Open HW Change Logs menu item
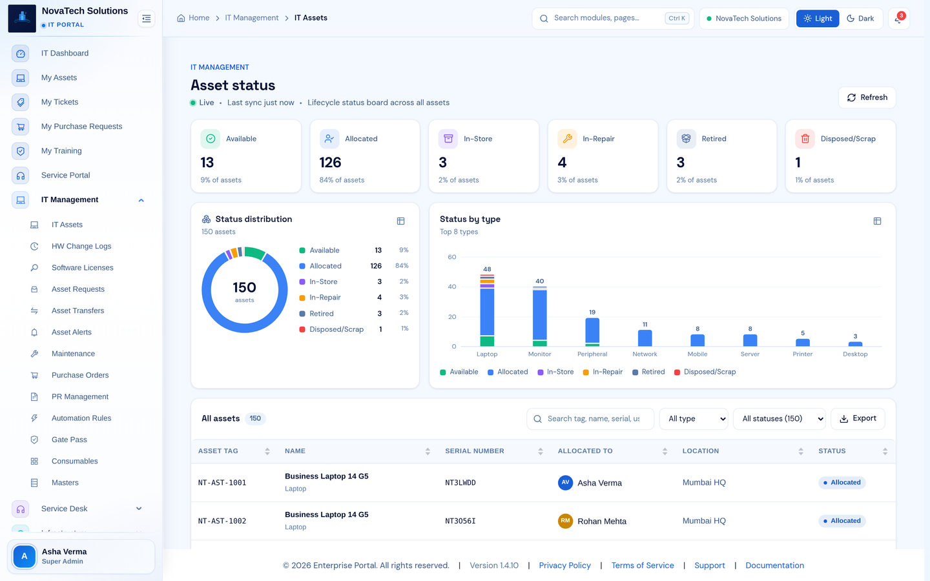Viewport: 930px width, 581px height. point(81,247)
